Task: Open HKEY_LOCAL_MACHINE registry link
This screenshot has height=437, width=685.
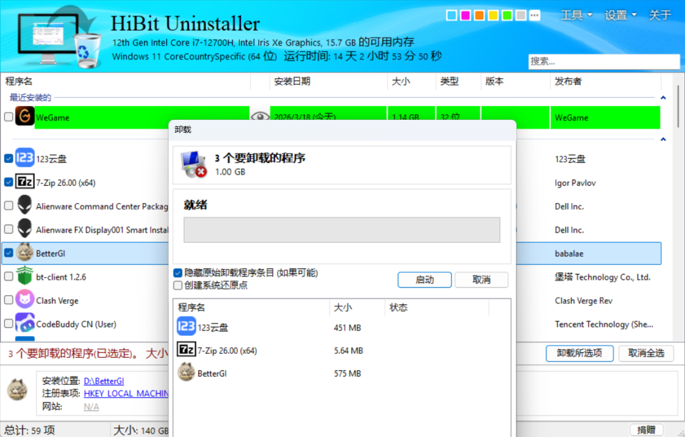Action: [x=126, y=394]
